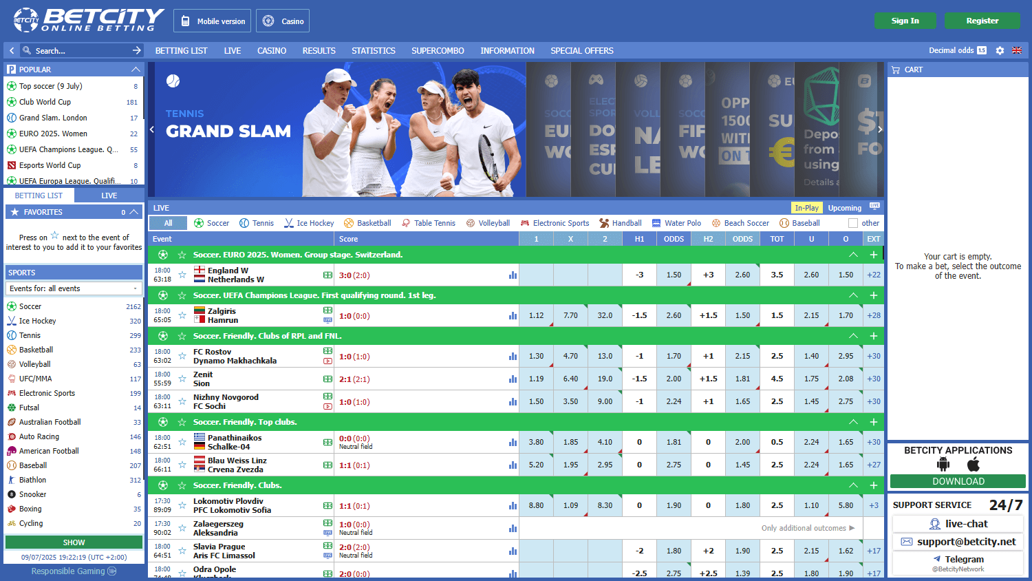Click the Android icon under BETCITY APPLICATIONS
The image size is (1032, 581).
(943, 465)
